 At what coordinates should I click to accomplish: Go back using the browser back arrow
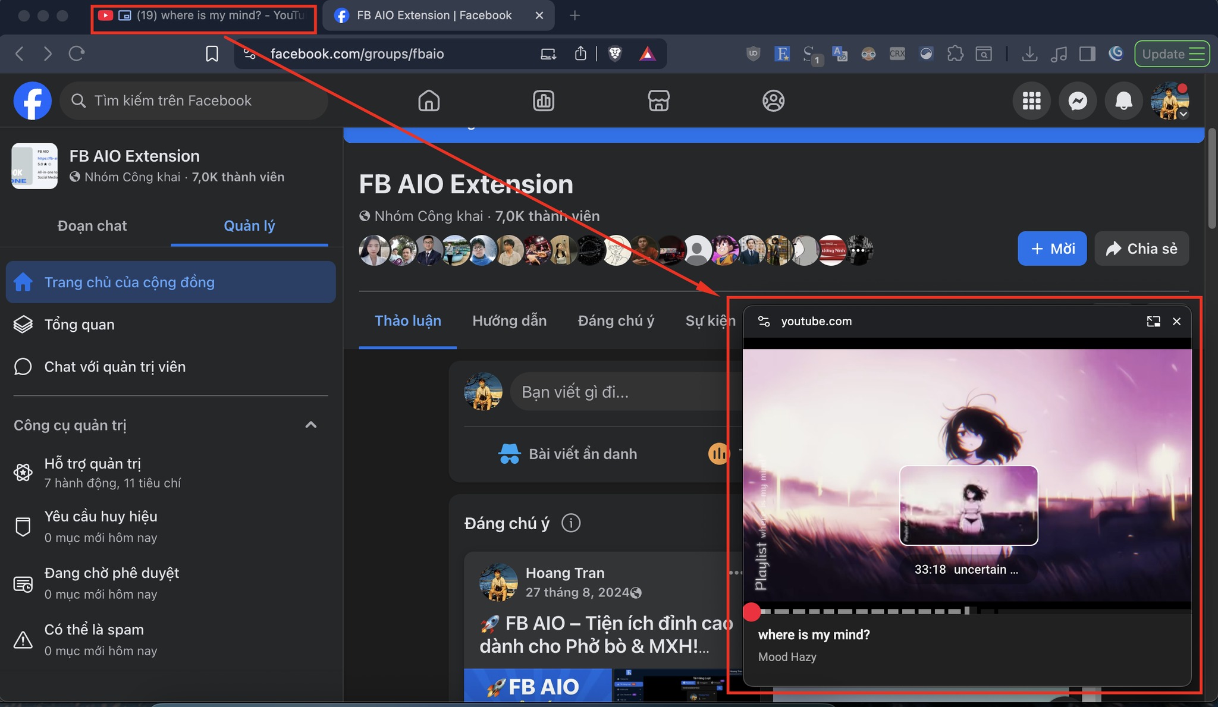pos(20,54)
